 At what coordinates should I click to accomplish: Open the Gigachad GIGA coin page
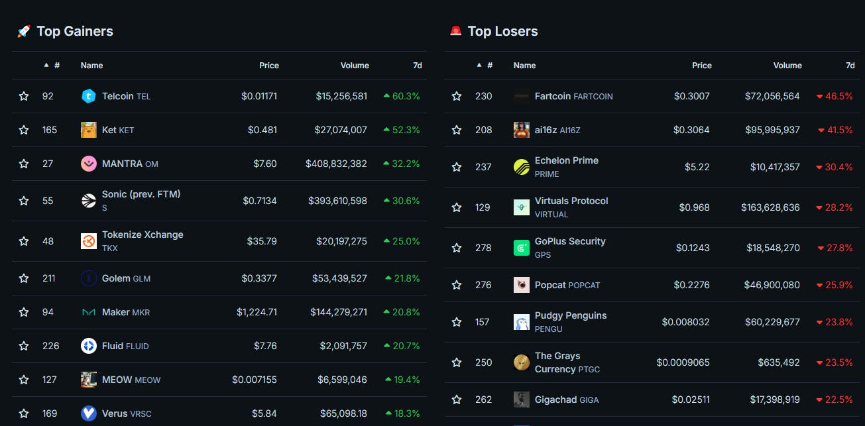567,399
